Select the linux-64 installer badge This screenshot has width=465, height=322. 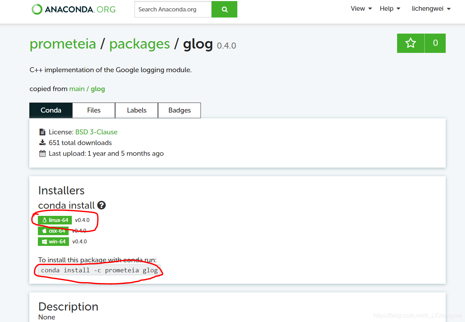click(55, 220)
